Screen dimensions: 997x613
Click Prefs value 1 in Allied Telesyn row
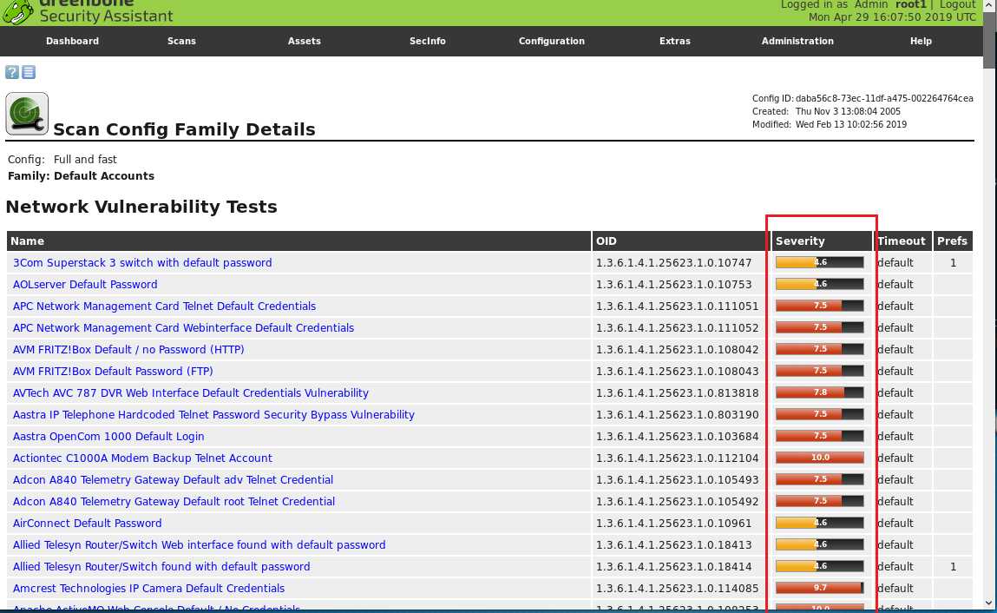click(x=953, y=566)
